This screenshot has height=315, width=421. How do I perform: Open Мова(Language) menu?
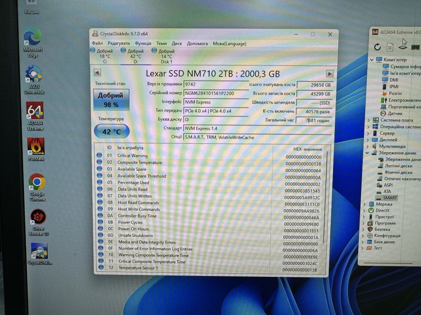click(230, 43)
